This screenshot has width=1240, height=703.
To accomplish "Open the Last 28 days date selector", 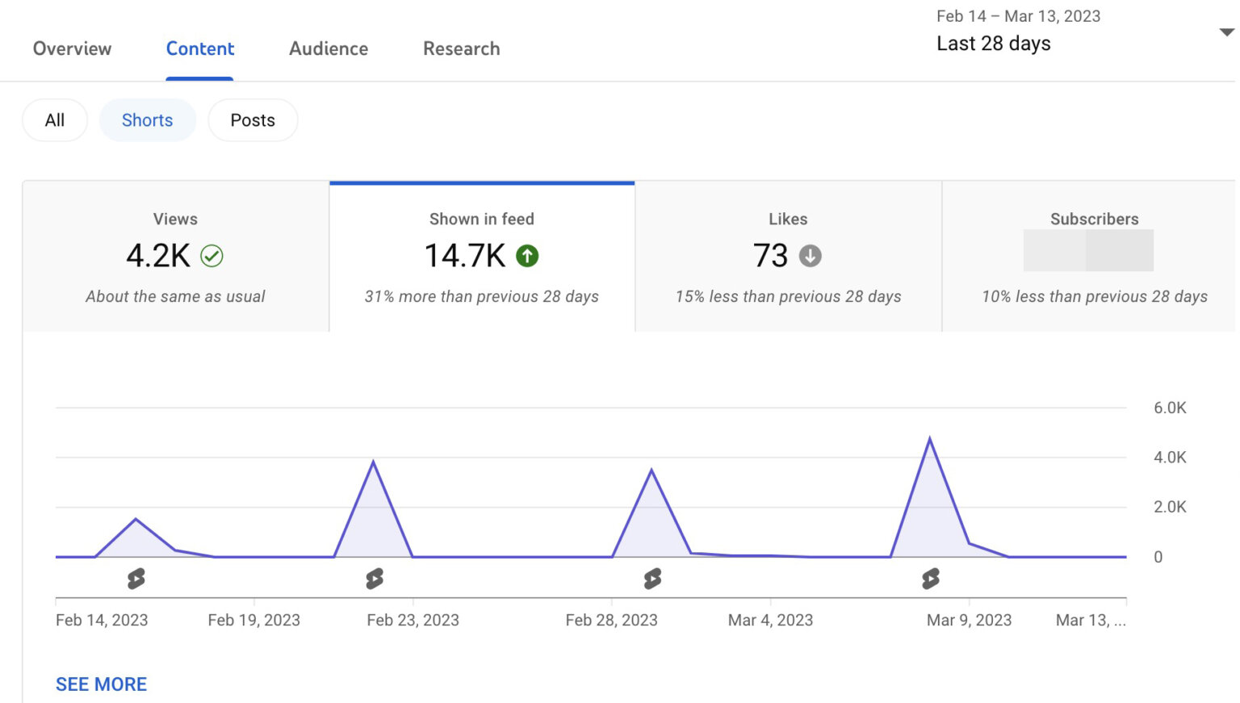I will coord(994,43).
